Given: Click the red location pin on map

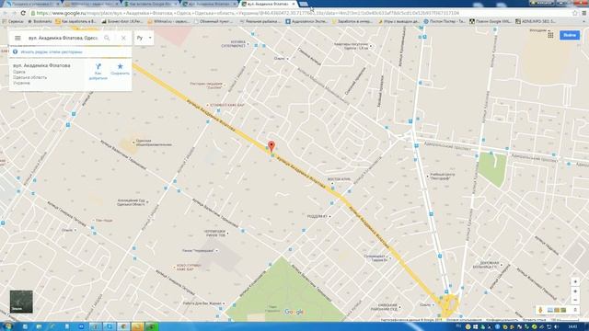Looking at the screenshot, I should point(271,146).
